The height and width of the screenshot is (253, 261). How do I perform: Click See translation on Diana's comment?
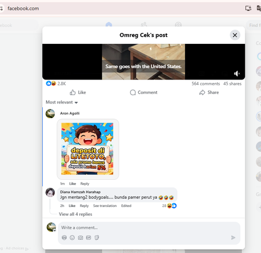pos(105,206)
